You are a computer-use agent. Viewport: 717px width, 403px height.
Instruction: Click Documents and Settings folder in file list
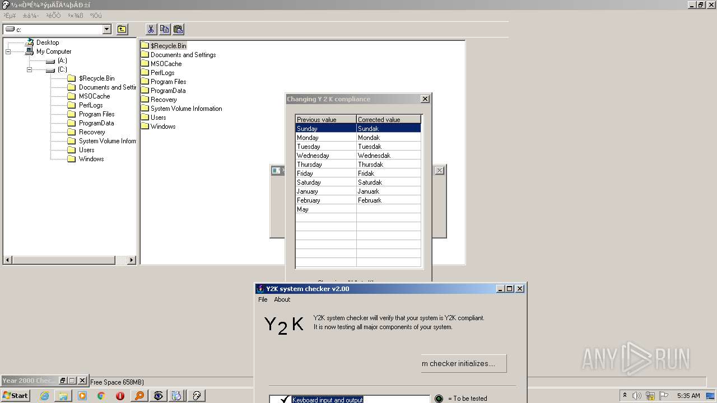[183, 55]
